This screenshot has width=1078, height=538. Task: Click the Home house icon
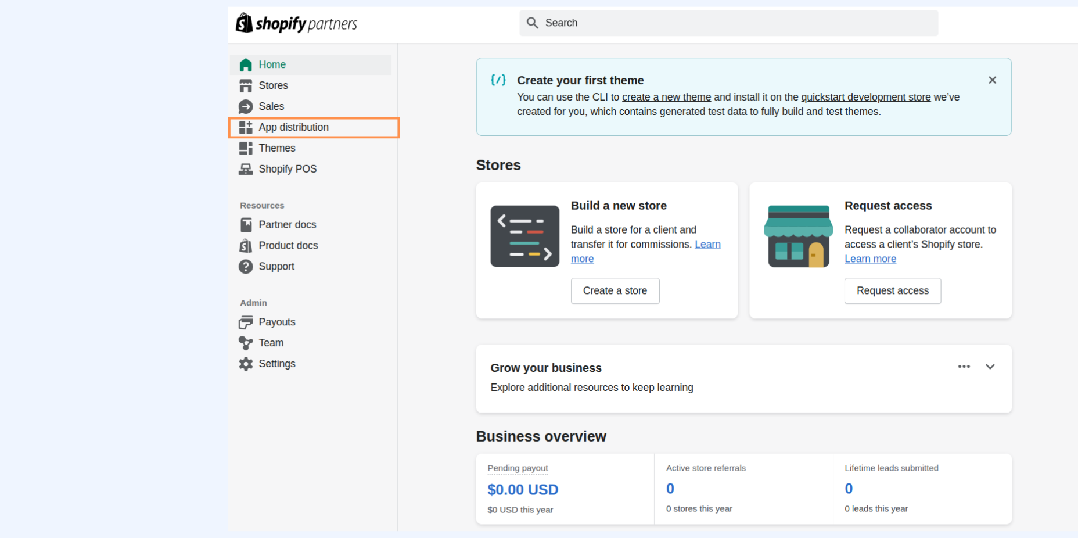[246, 64]
